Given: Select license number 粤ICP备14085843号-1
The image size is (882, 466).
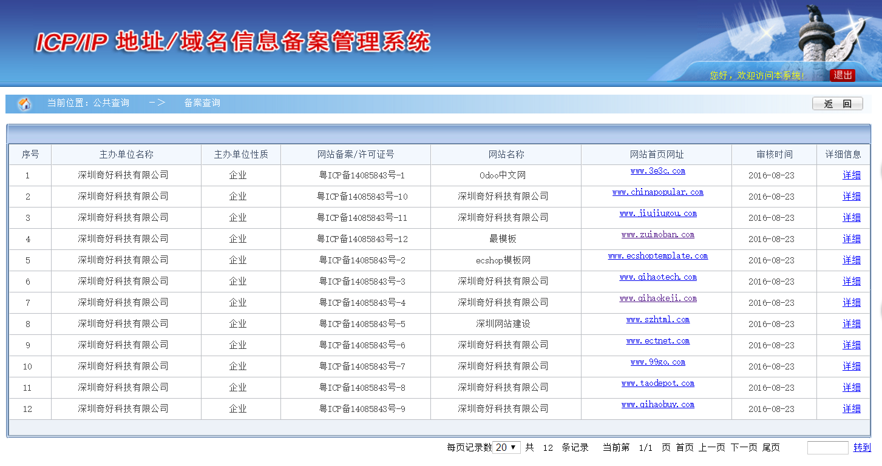Looking at the screenshot, I should point(362,175).
